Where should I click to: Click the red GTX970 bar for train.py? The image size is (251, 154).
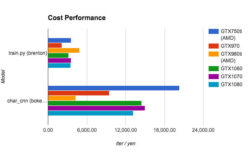tap(55, 46)
